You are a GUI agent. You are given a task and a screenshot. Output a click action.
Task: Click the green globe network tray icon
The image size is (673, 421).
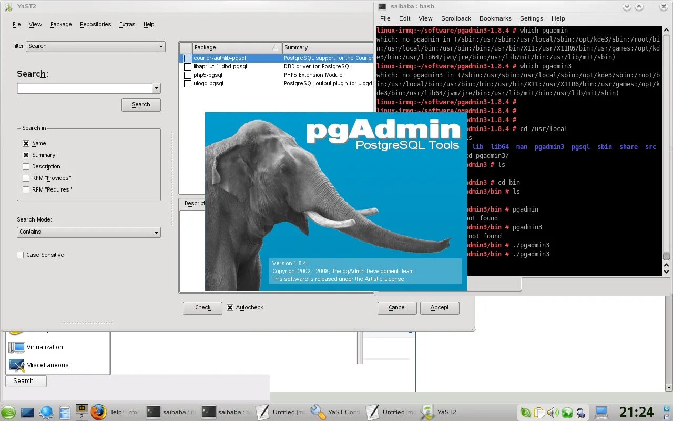(567, 413)
